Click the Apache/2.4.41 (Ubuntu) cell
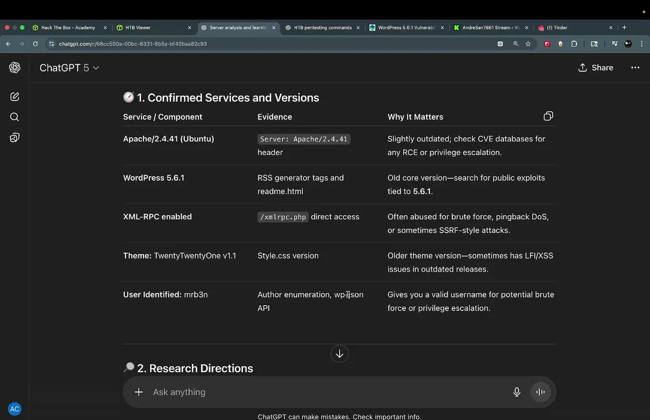 (168, 139)
